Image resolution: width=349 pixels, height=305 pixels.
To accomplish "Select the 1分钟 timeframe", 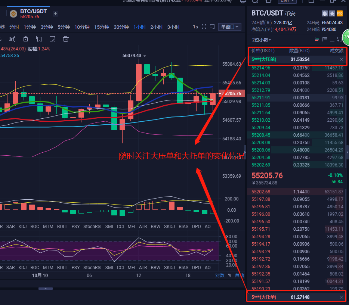I will [x=30, y=27].
